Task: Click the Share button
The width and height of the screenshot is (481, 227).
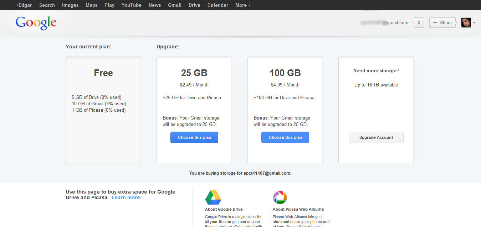Action: tap(442, 22)
